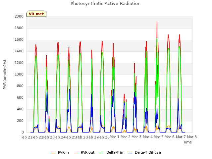Click the 600 y-axis tick label

point(20,98)
